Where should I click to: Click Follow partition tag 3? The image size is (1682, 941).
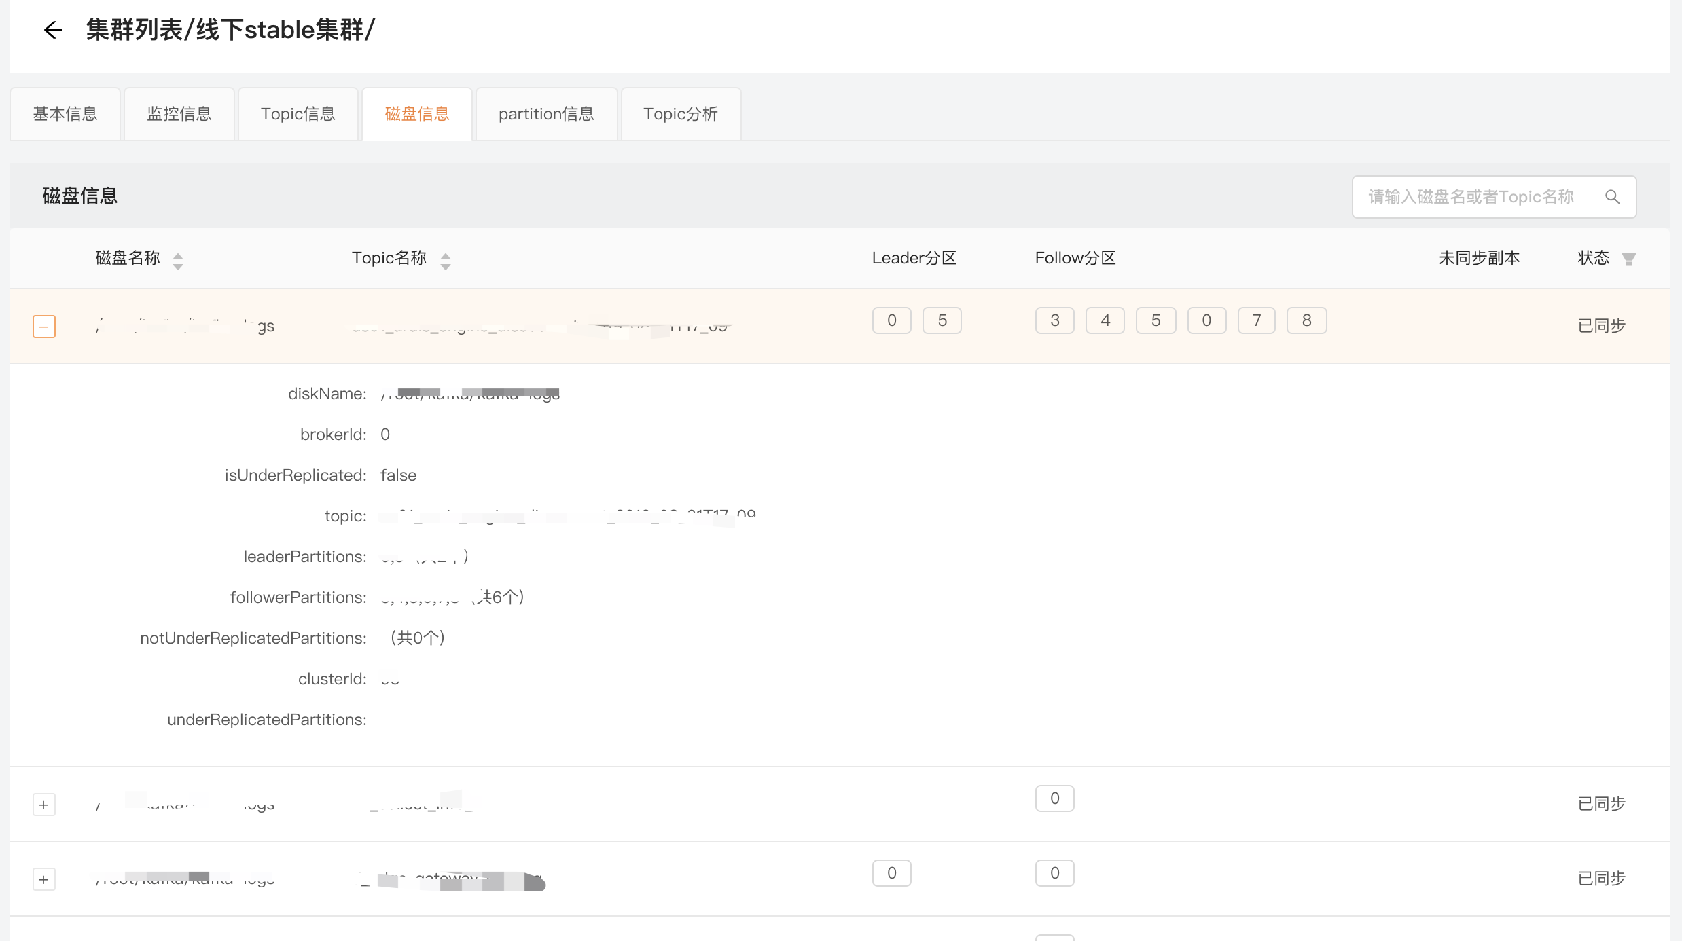coord(1055,320)
